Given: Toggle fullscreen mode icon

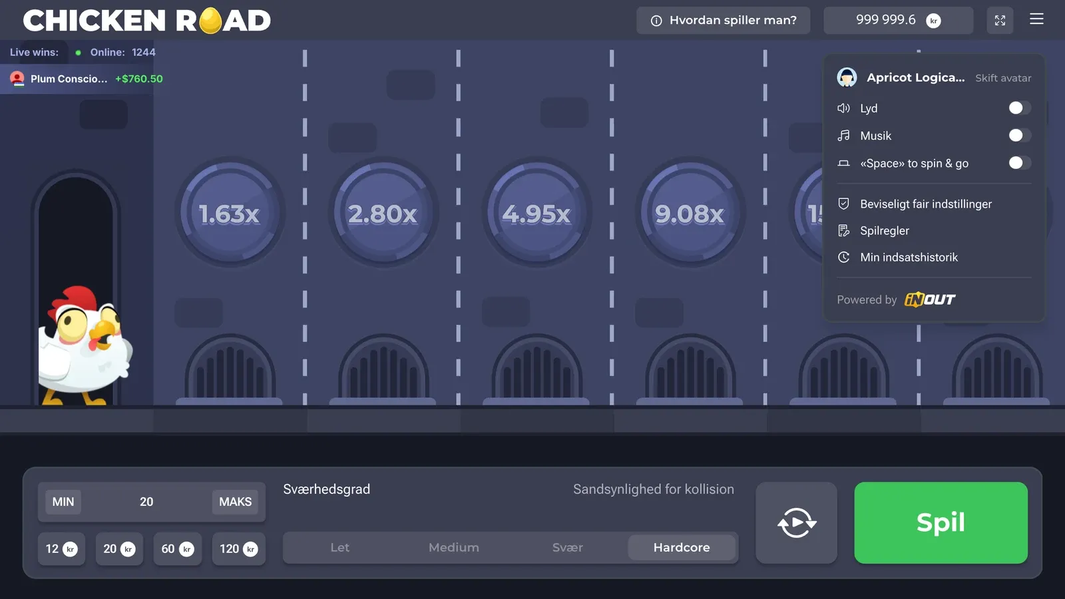Looking at the screenshot, I should [1000, 21].
